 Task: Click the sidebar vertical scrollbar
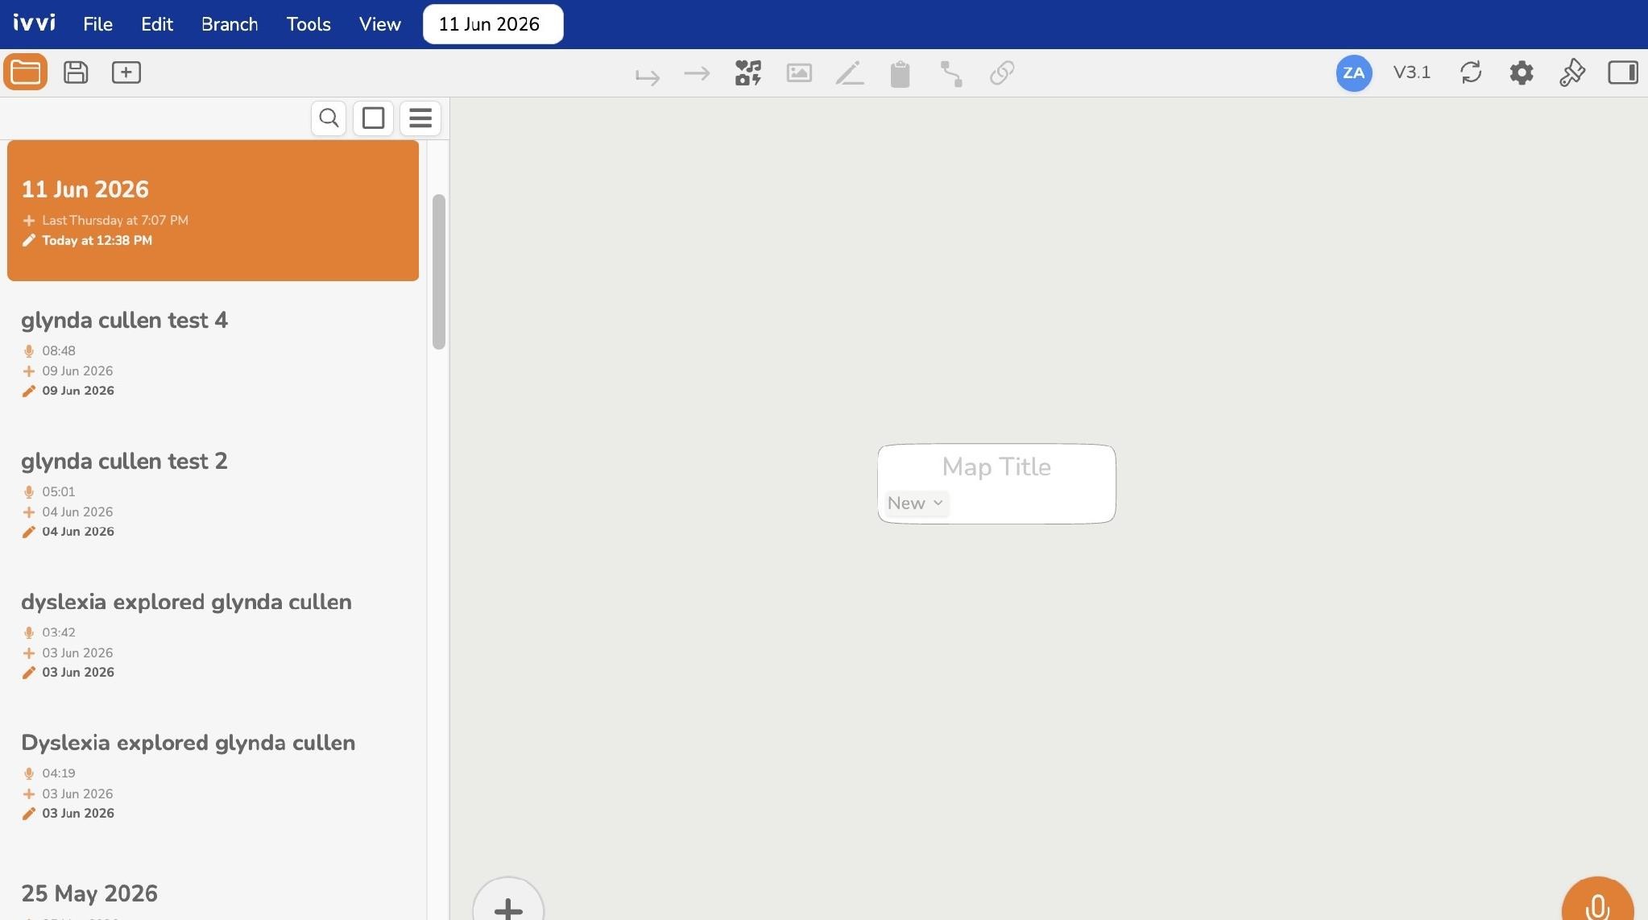pos(439,271)
